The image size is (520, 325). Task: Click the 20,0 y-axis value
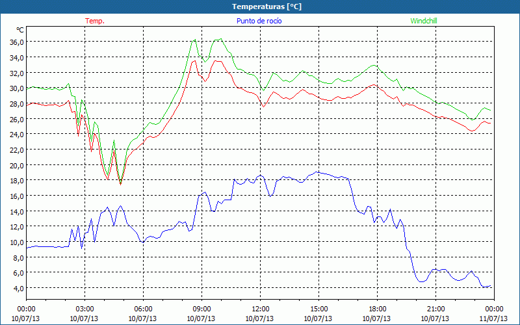tap(17, 165)
